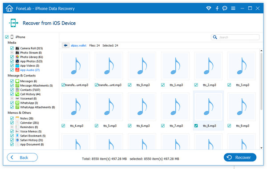
Task: Uncheck the tts_8.mp3 checkbox
Action: (x=196, y=125)
